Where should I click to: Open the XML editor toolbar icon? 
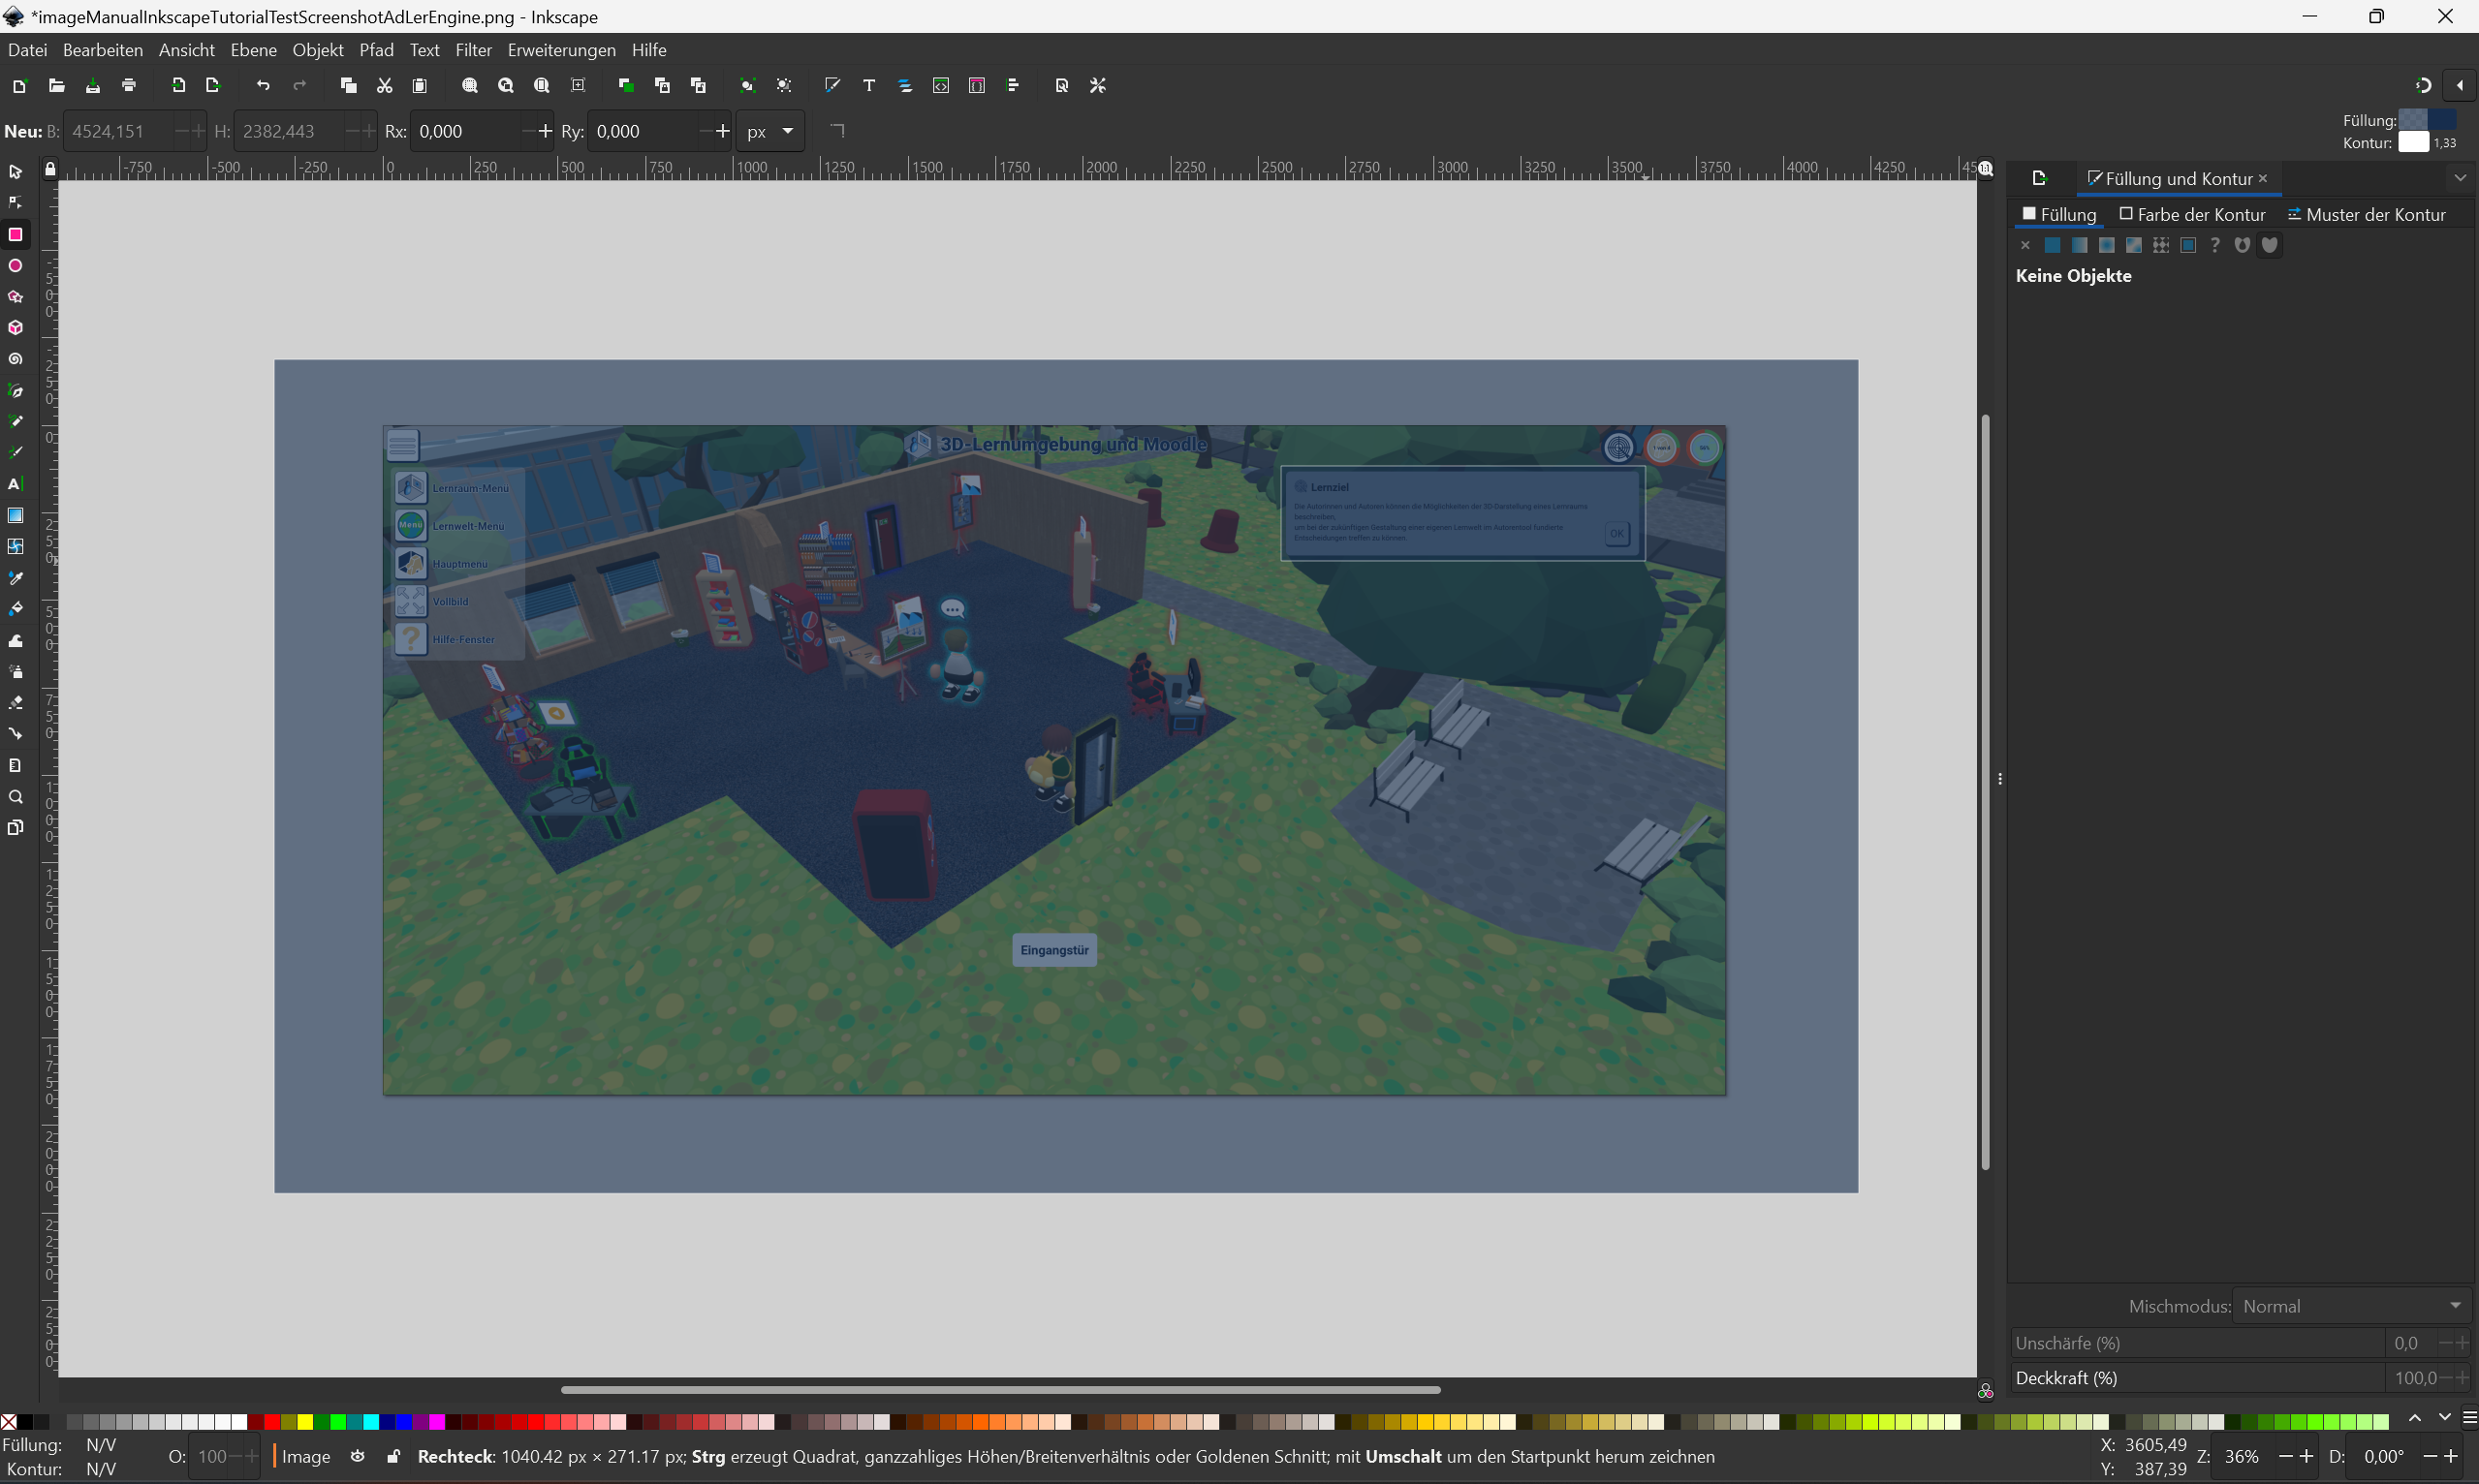940,86
